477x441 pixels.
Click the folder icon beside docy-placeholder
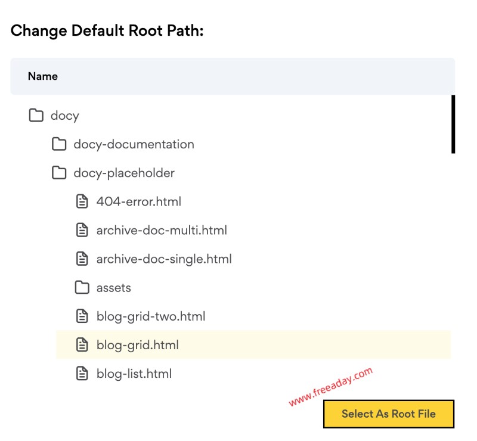click(x=58, y=173)
